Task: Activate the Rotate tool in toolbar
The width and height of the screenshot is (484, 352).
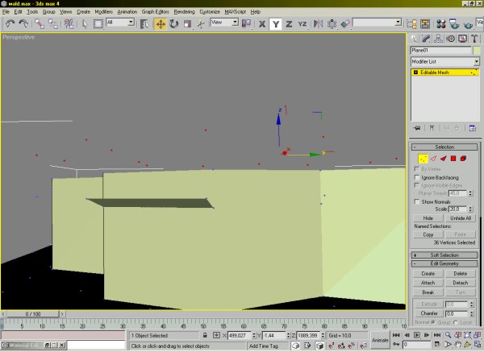Action: click(x=173, y=23)
